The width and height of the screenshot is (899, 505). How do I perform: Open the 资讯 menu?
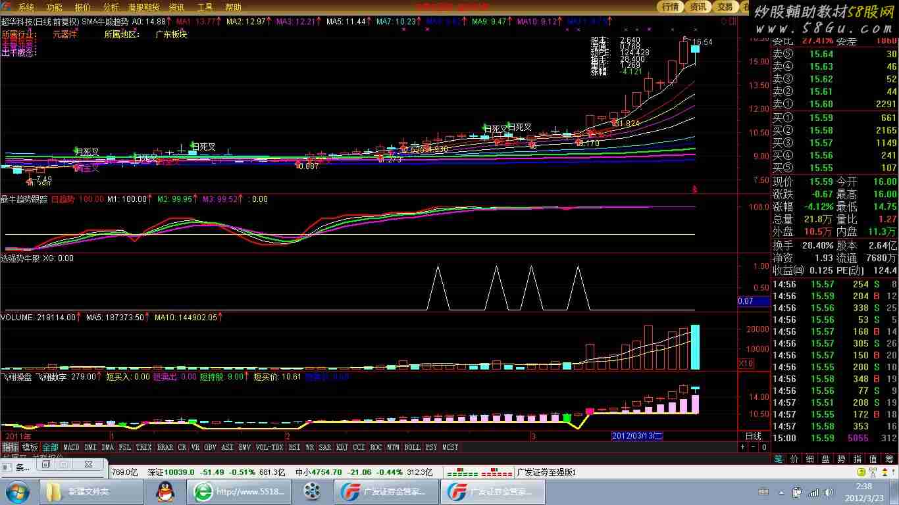coord(176,7)
